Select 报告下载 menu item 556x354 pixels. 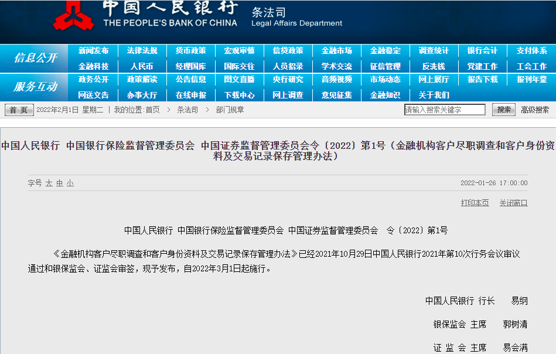[x=482, y=80]
